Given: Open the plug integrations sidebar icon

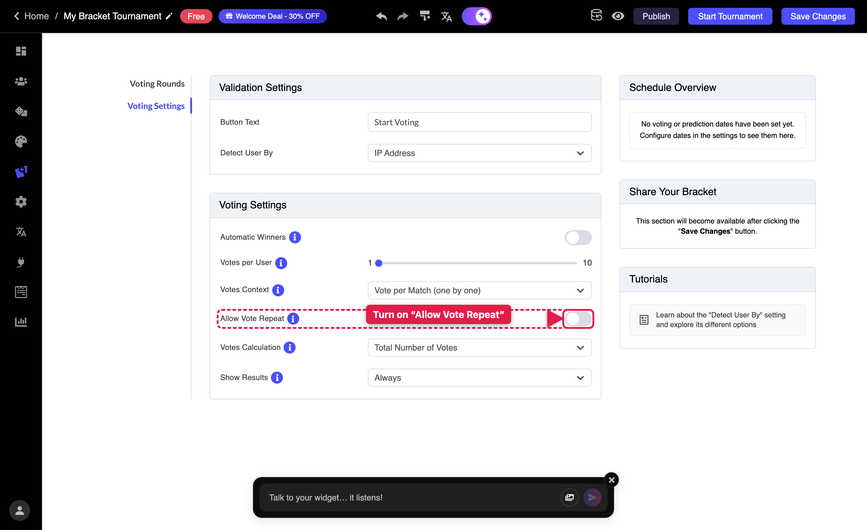Looking at the screenshot, I should (x=21, y=262).
